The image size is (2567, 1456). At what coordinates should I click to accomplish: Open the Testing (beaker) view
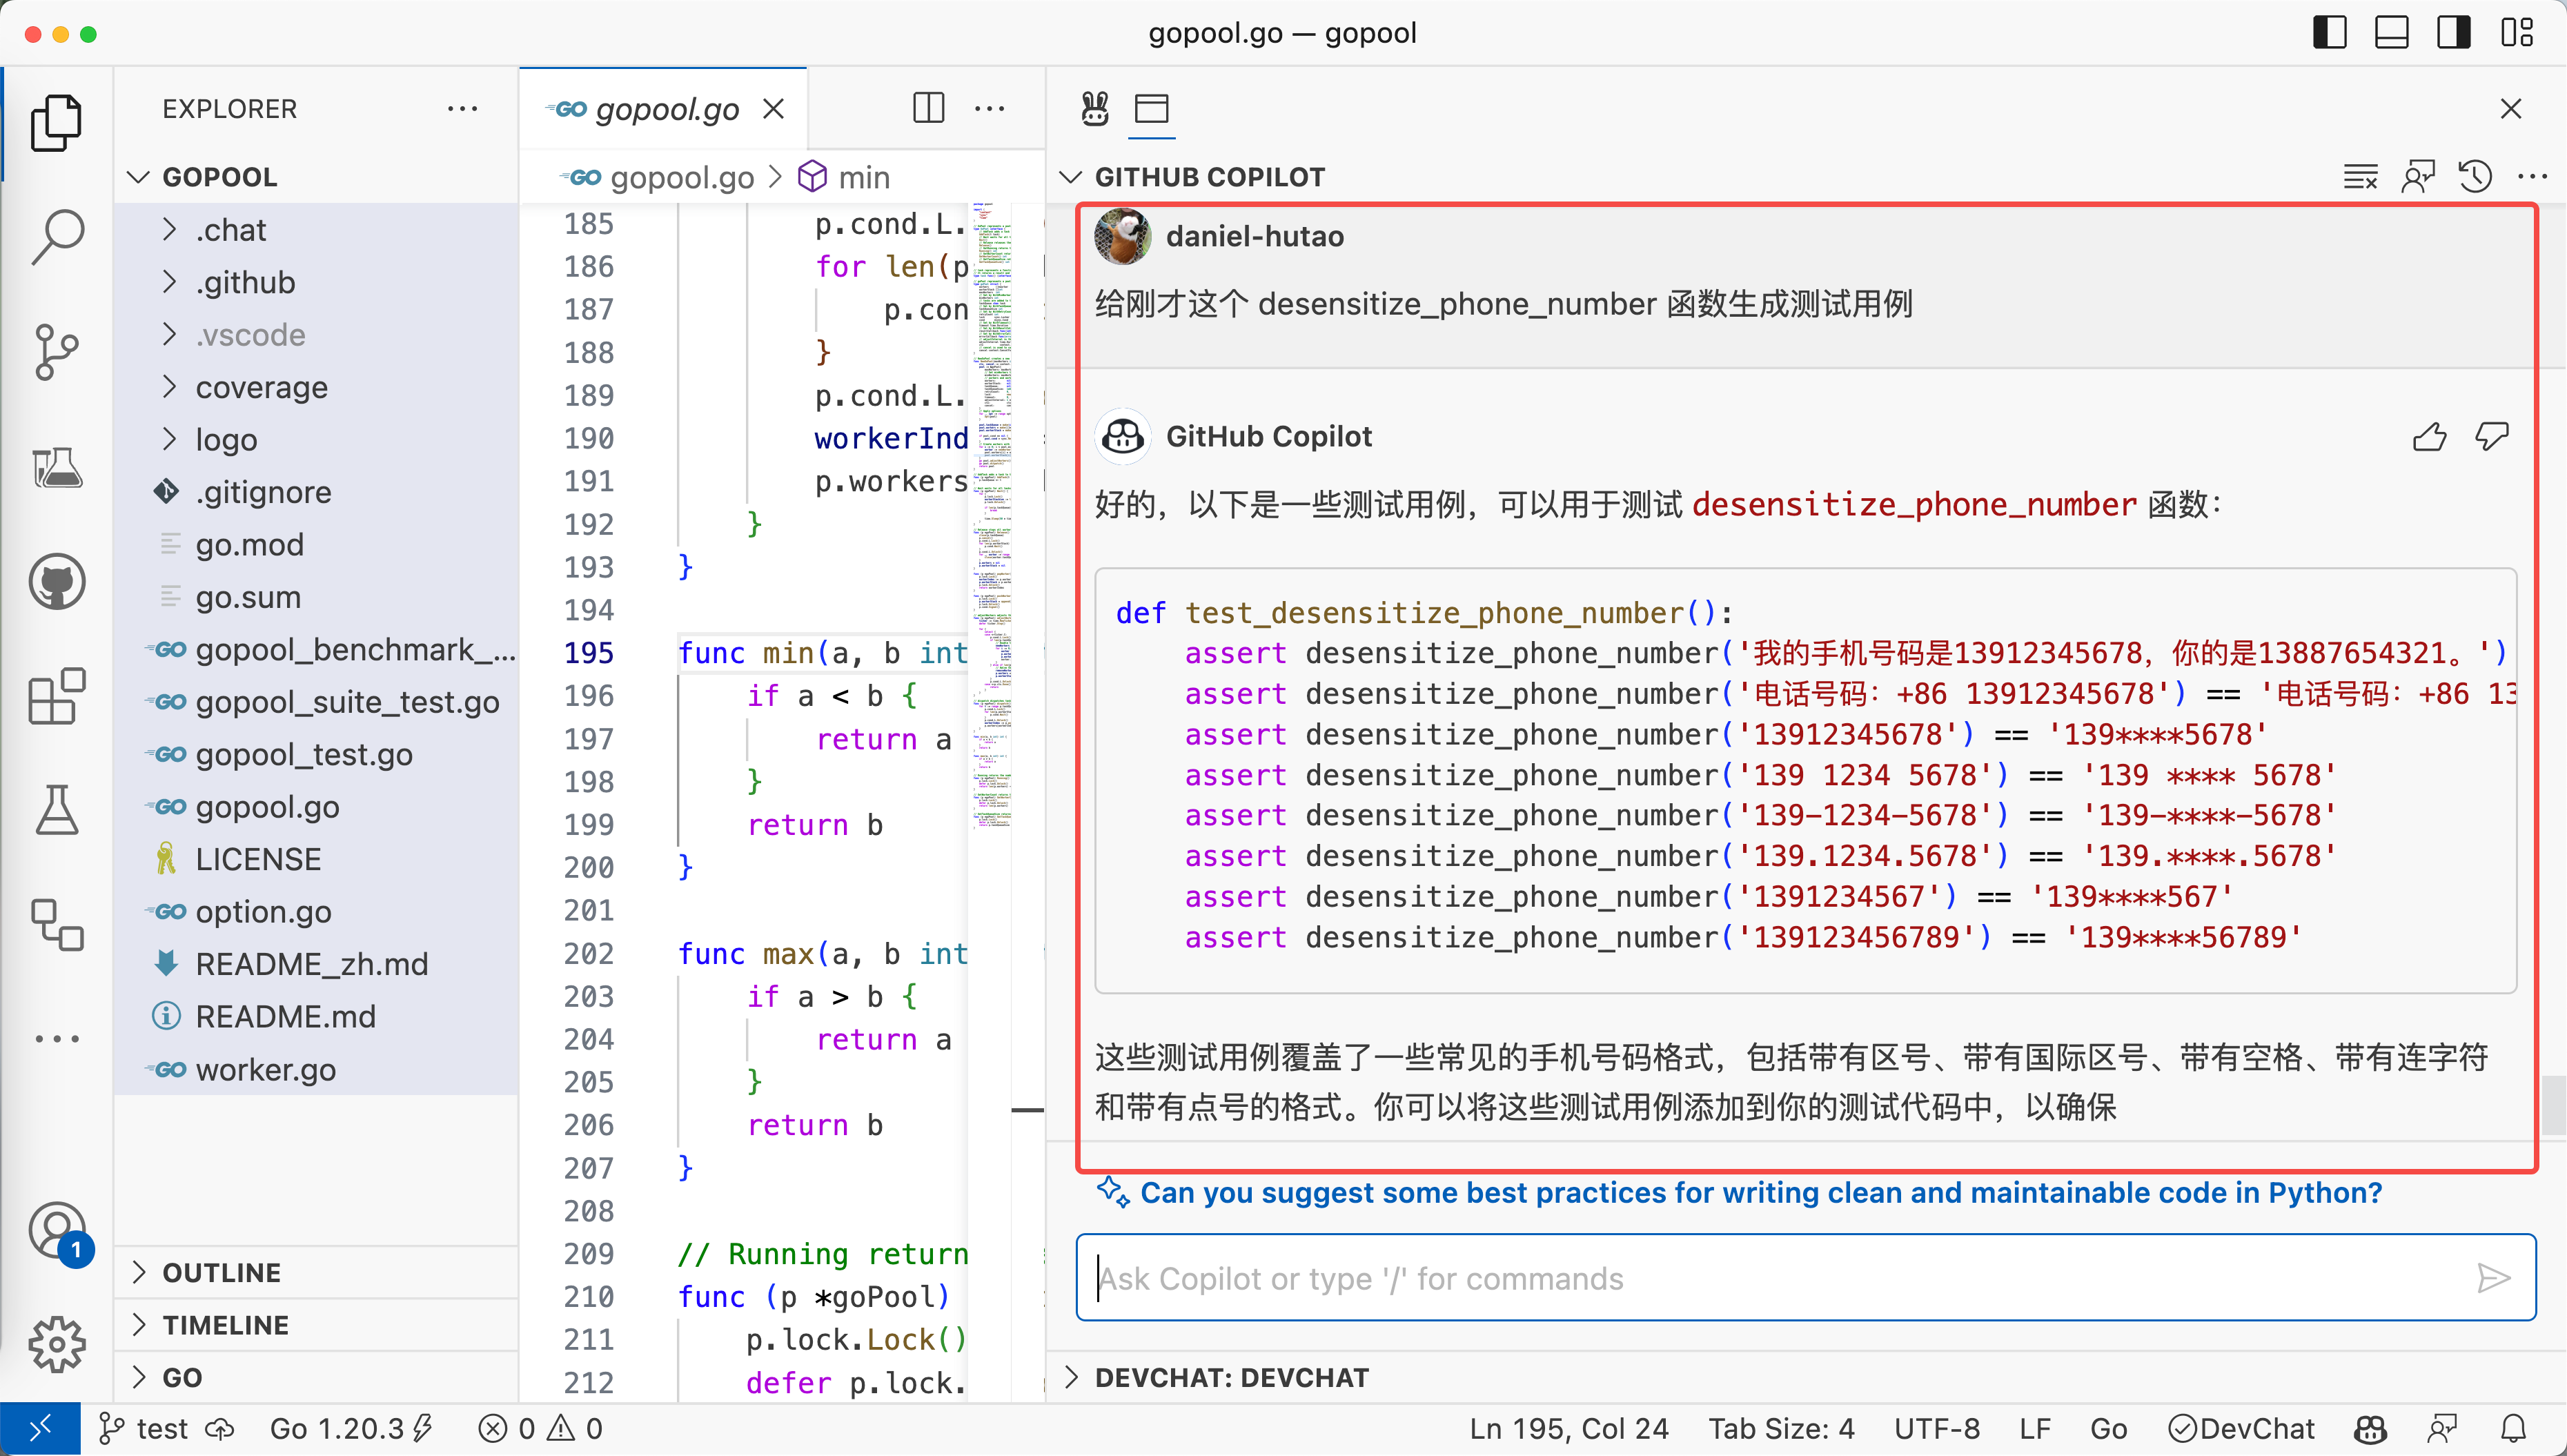coord(57,809)
